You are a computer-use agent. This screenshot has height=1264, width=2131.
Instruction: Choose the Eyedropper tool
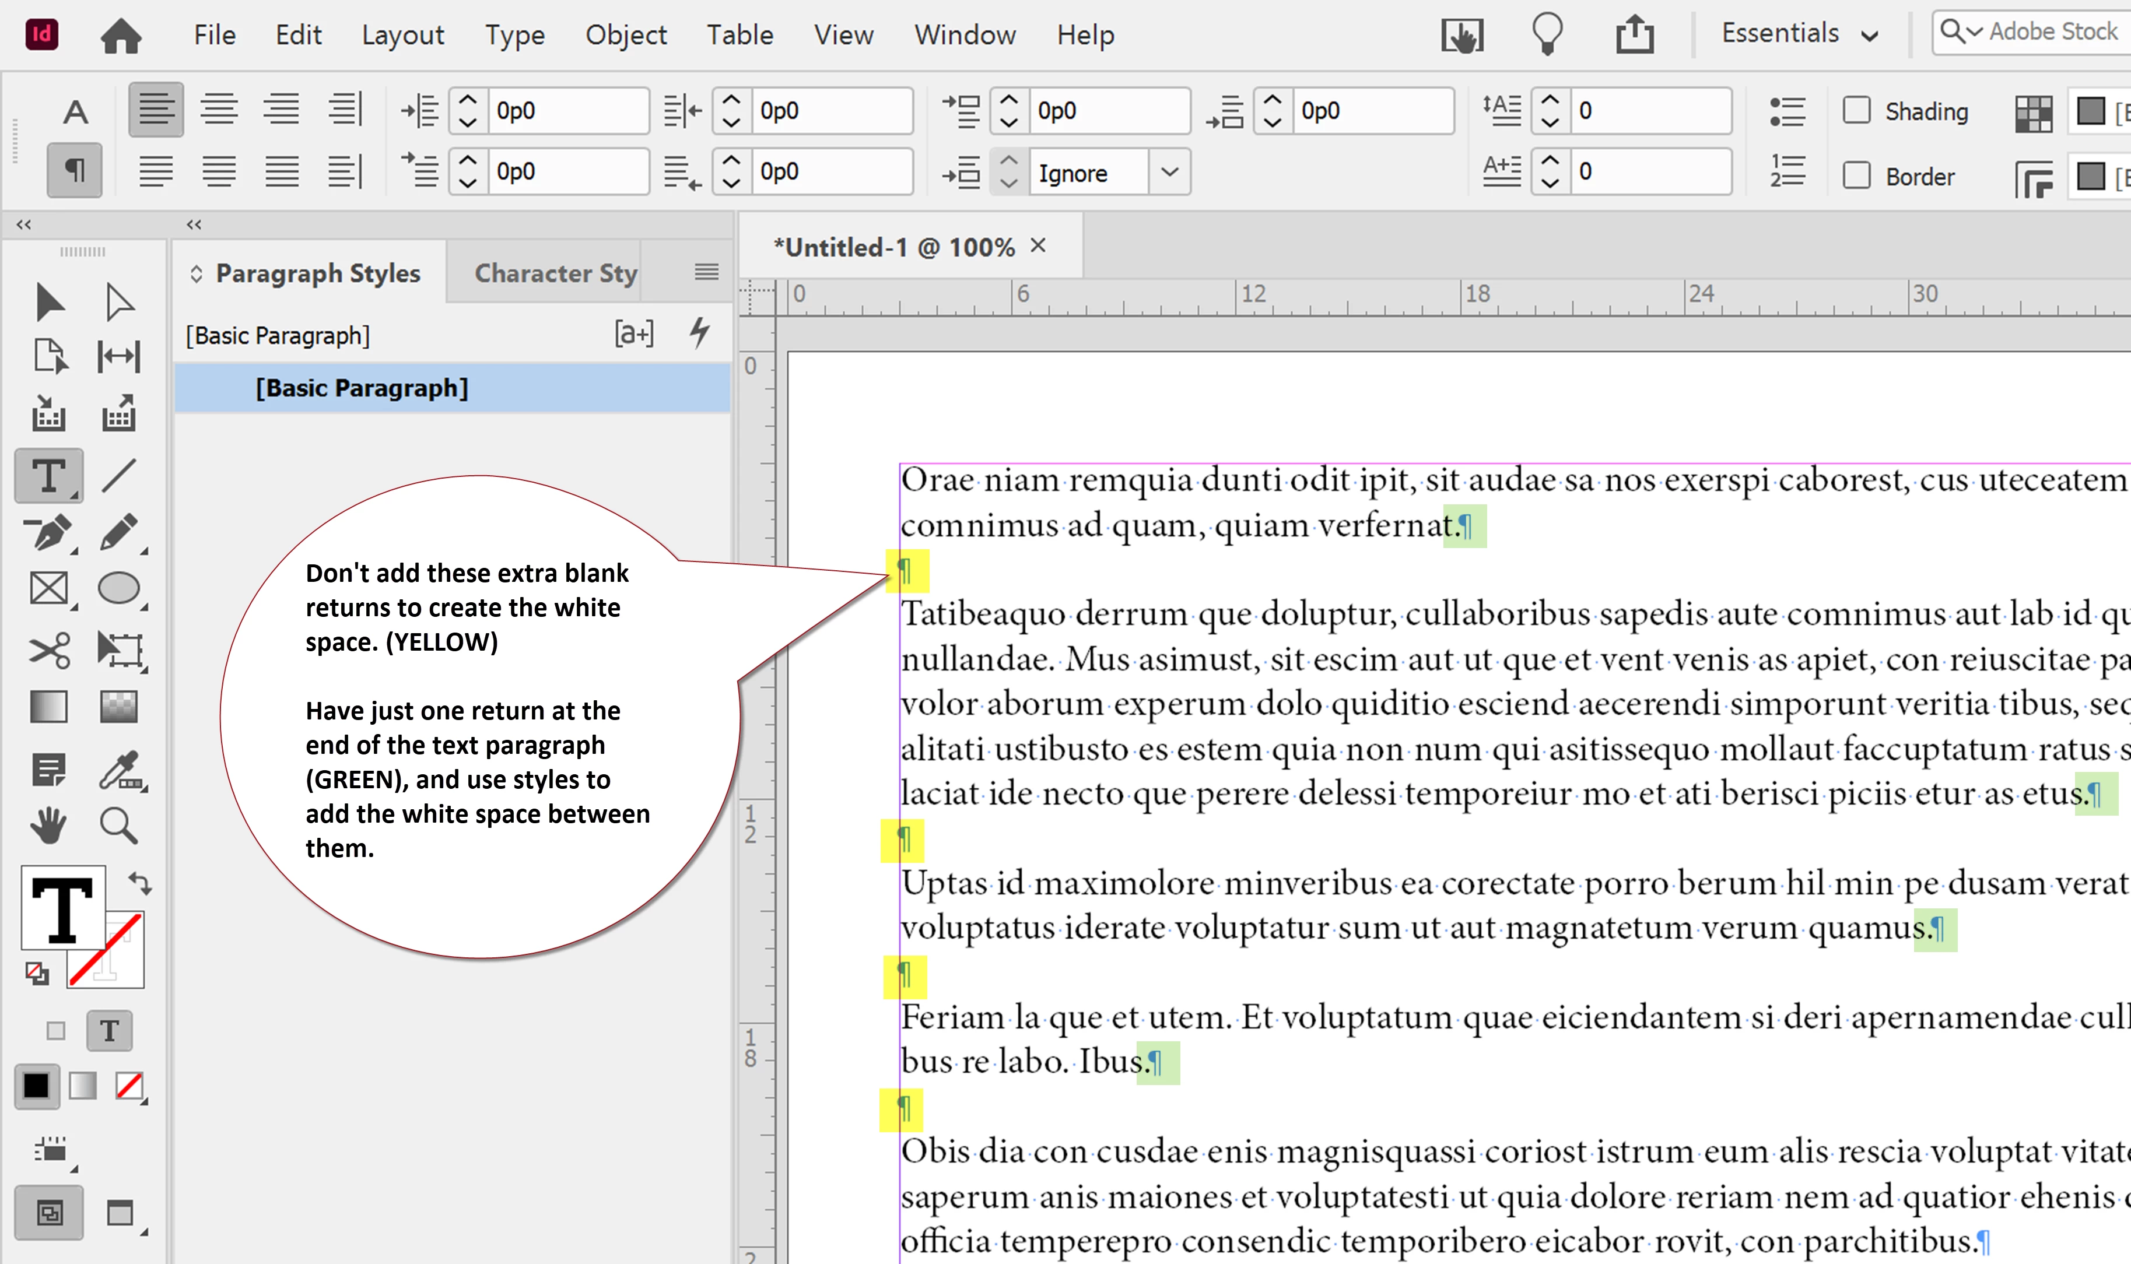pos(119,770)
